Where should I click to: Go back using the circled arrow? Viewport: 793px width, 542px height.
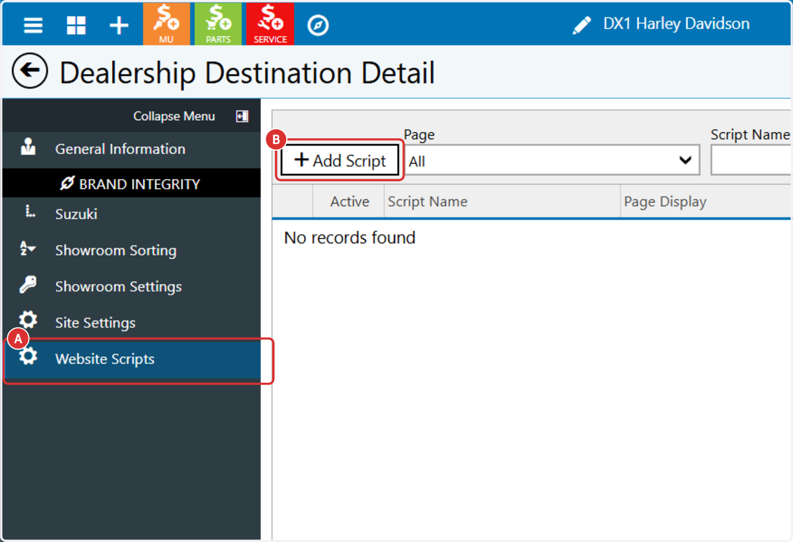[30, 71]
